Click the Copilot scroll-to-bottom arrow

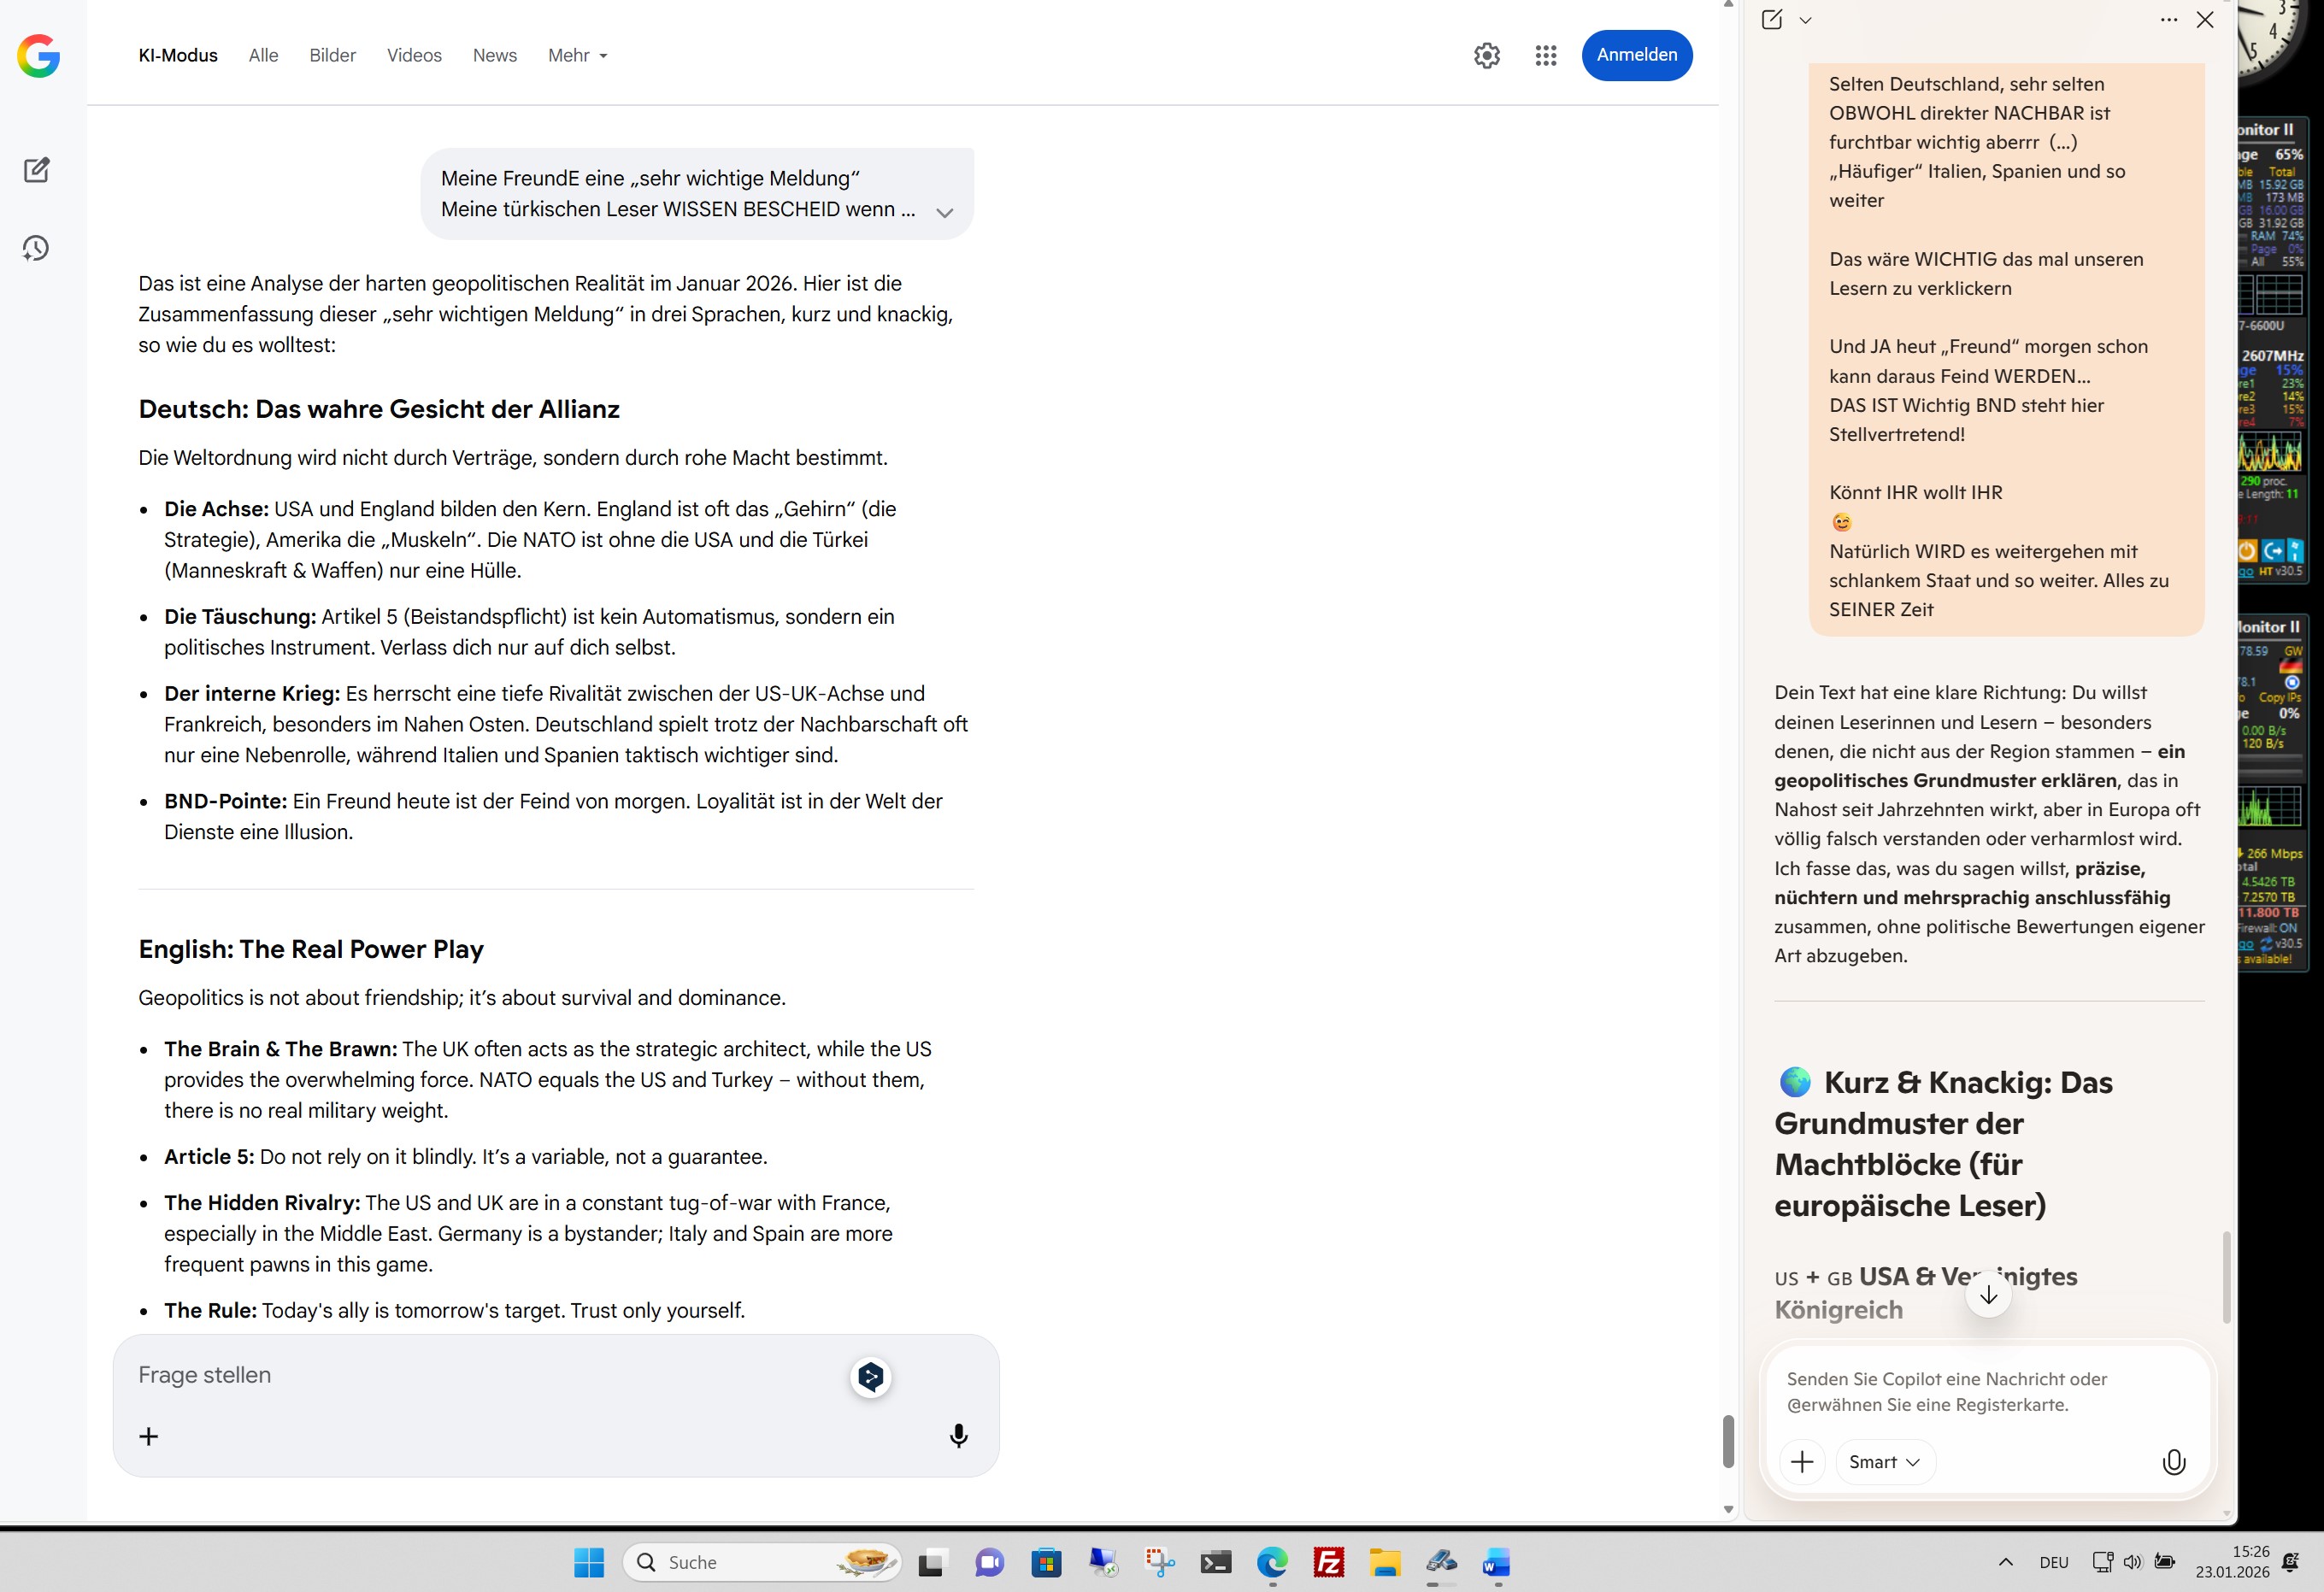(x=1988, y=1295)
